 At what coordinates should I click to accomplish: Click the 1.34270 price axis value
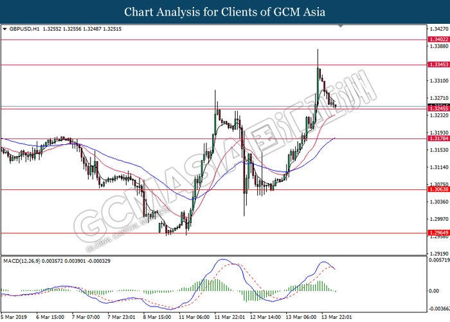(x=439, y=29)
